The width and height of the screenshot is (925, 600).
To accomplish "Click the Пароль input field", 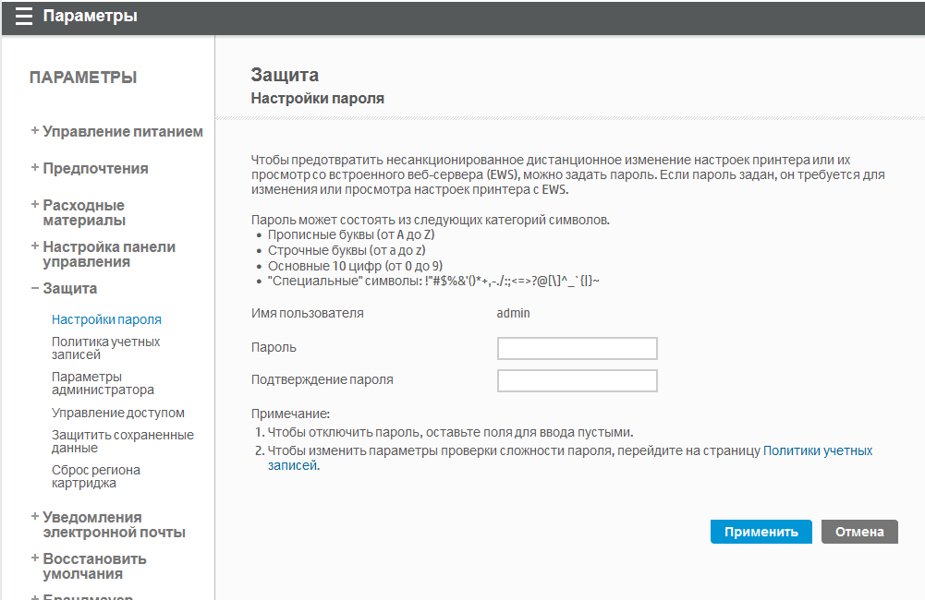I will pos(577,348).
